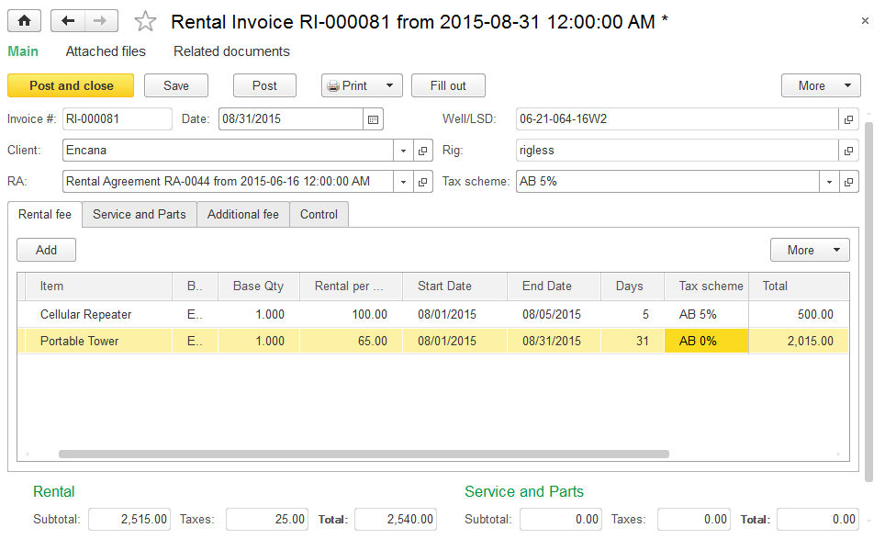Mark invoice as favorite with star

pos(145,21)
